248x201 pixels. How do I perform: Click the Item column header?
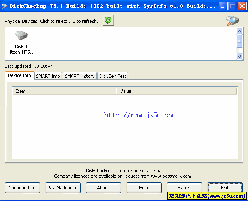pos(64,91)
